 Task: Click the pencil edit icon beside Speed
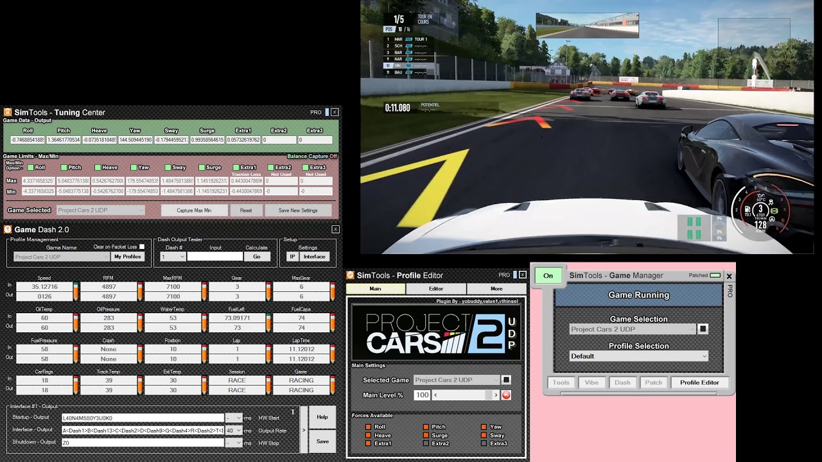tap(76, 292)
